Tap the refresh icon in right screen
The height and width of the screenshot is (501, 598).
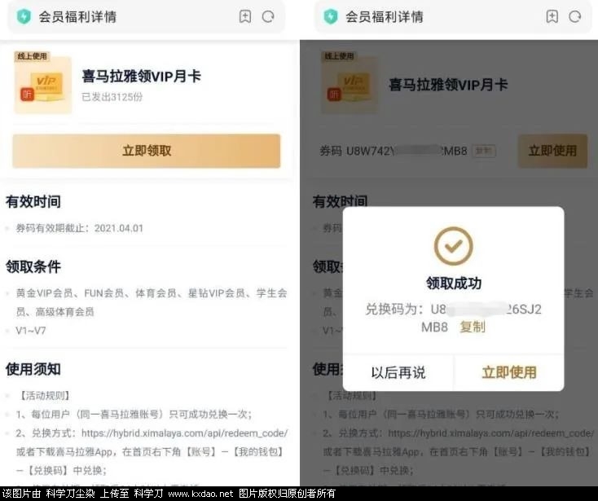pos(575,16)
